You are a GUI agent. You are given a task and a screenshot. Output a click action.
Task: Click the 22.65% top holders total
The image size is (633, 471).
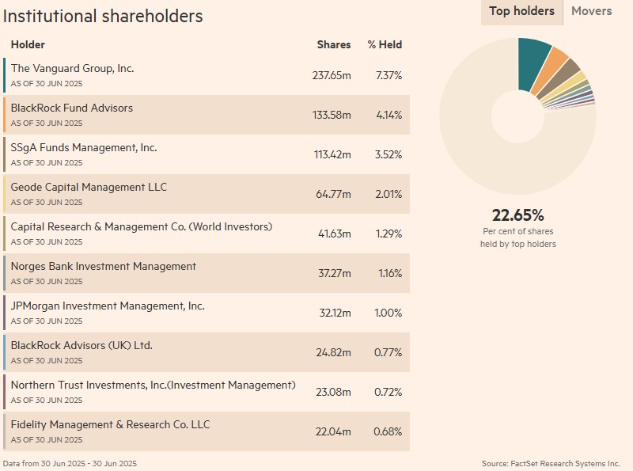point(517,215)
